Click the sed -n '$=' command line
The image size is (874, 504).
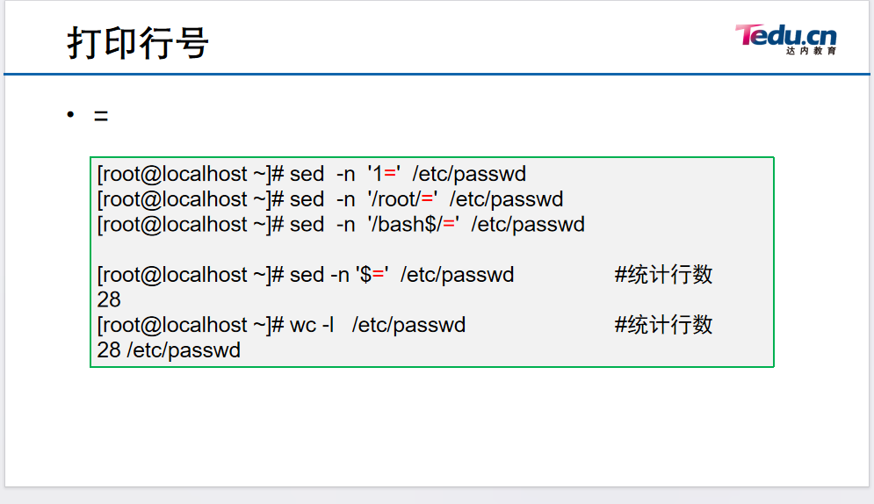pyautogui.click(x=306, y=275)
